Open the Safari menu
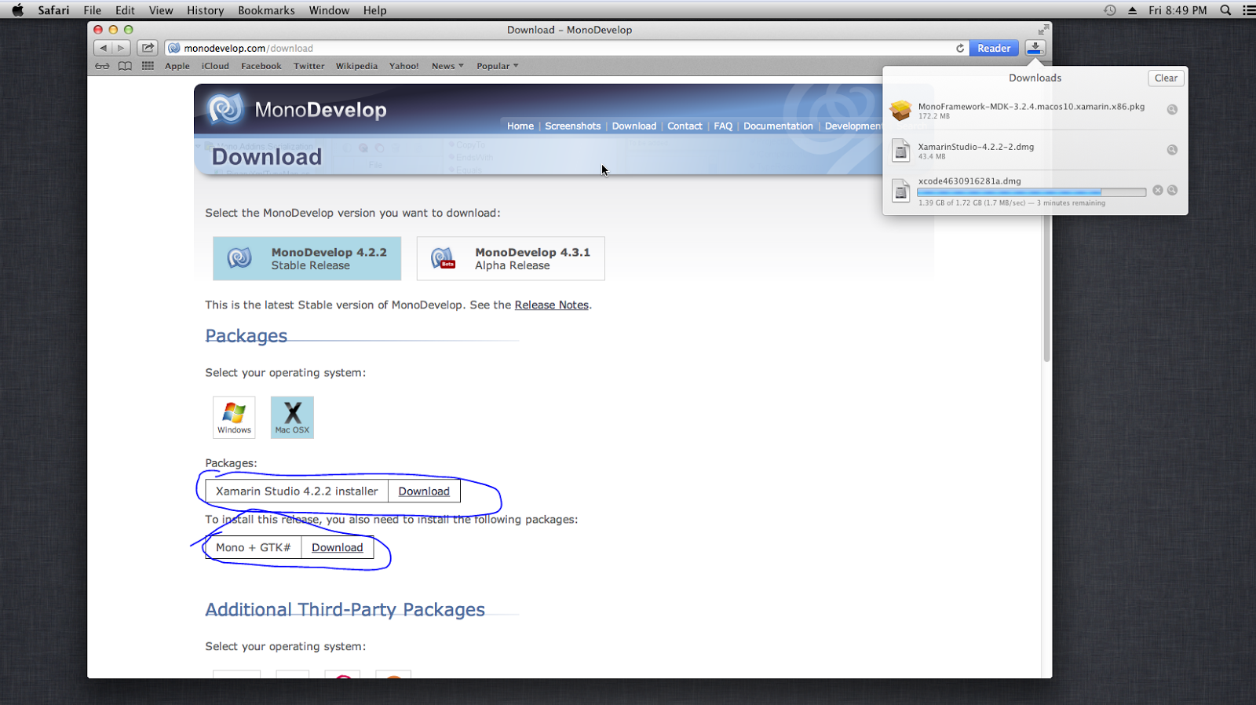The height and width of the screenshot is (705, 1256). [x=53, y=10]
